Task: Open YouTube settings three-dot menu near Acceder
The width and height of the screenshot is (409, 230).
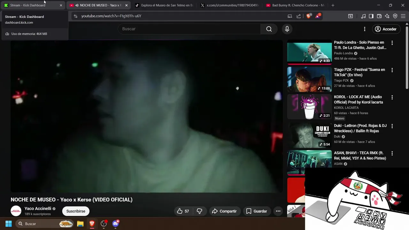Action: click(x=365, y=29)
